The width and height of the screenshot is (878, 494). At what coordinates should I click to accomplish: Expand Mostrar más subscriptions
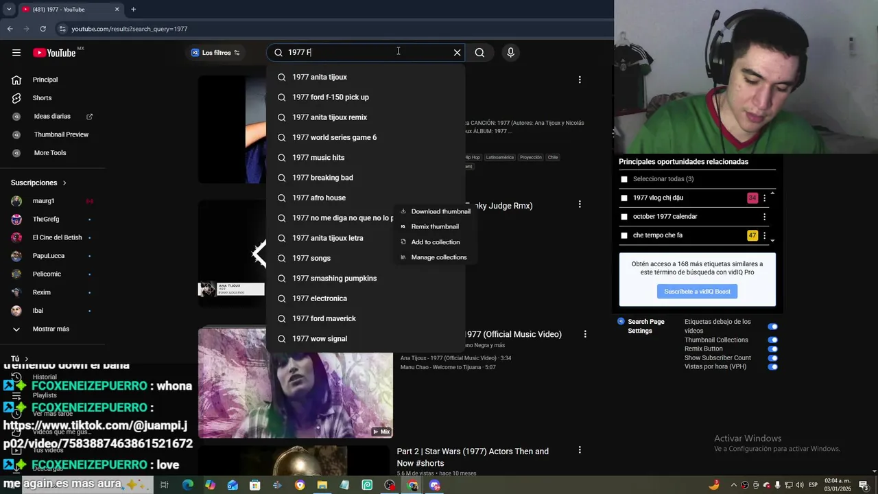point(52,329)
